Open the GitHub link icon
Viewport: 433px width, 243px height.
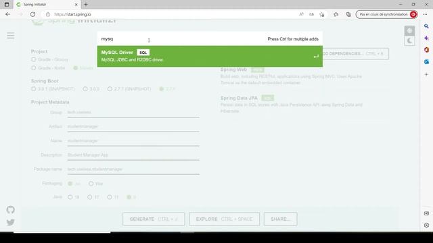(x=11, y=210)
